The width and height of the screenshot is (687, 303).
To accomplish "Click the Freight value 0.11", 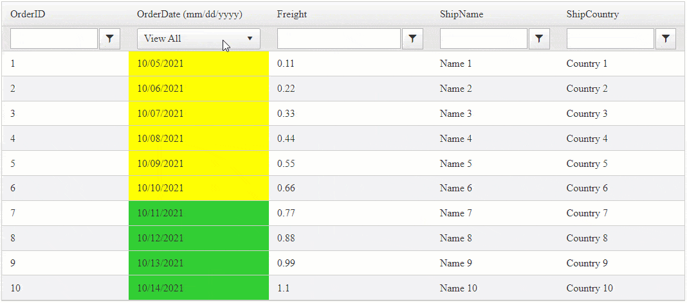I will click(x=286, y=64).
